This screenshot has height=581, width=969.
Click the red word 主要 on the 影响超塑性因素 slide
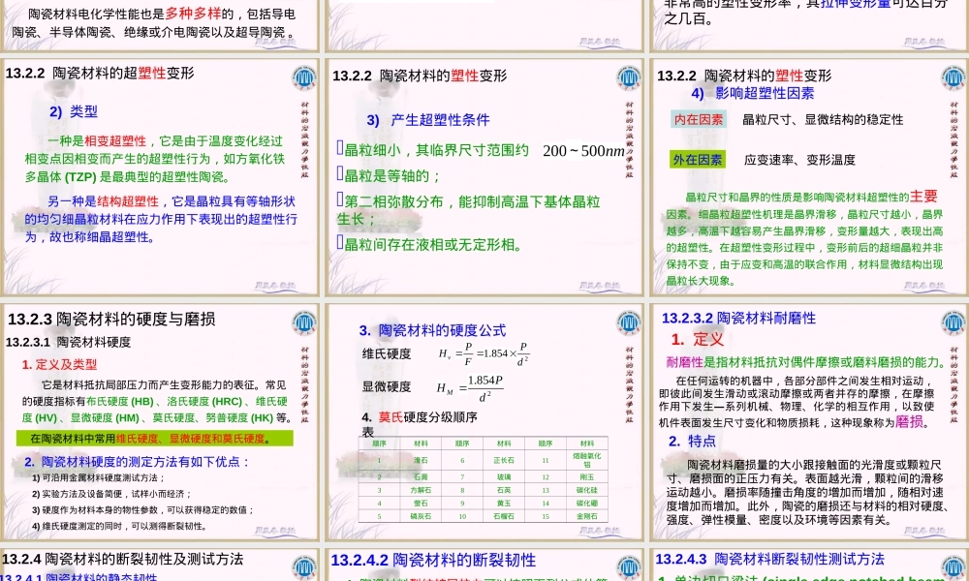(923, 197)
